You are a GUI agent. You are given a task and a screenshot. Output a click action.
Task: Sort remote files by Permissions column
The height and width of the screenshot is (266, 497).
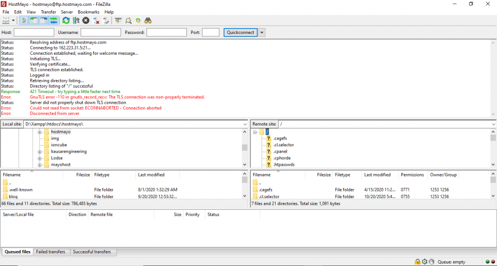pyautogui.click(x=413, y=174)
